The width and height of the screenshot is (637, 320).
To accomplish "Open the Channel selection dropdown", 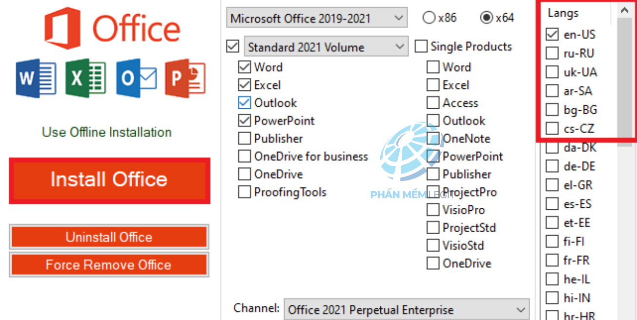I will (406, 310).
